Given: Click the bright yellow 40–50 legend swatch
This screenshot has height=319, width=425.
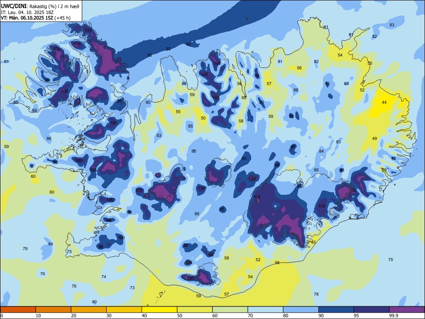Looking at the screenshot, I should [x=159, y=310].
